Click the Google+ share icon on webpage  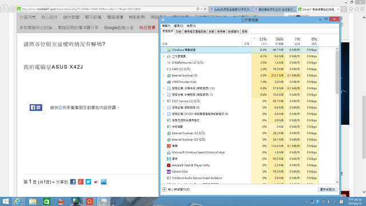click(x=81, y=182)
